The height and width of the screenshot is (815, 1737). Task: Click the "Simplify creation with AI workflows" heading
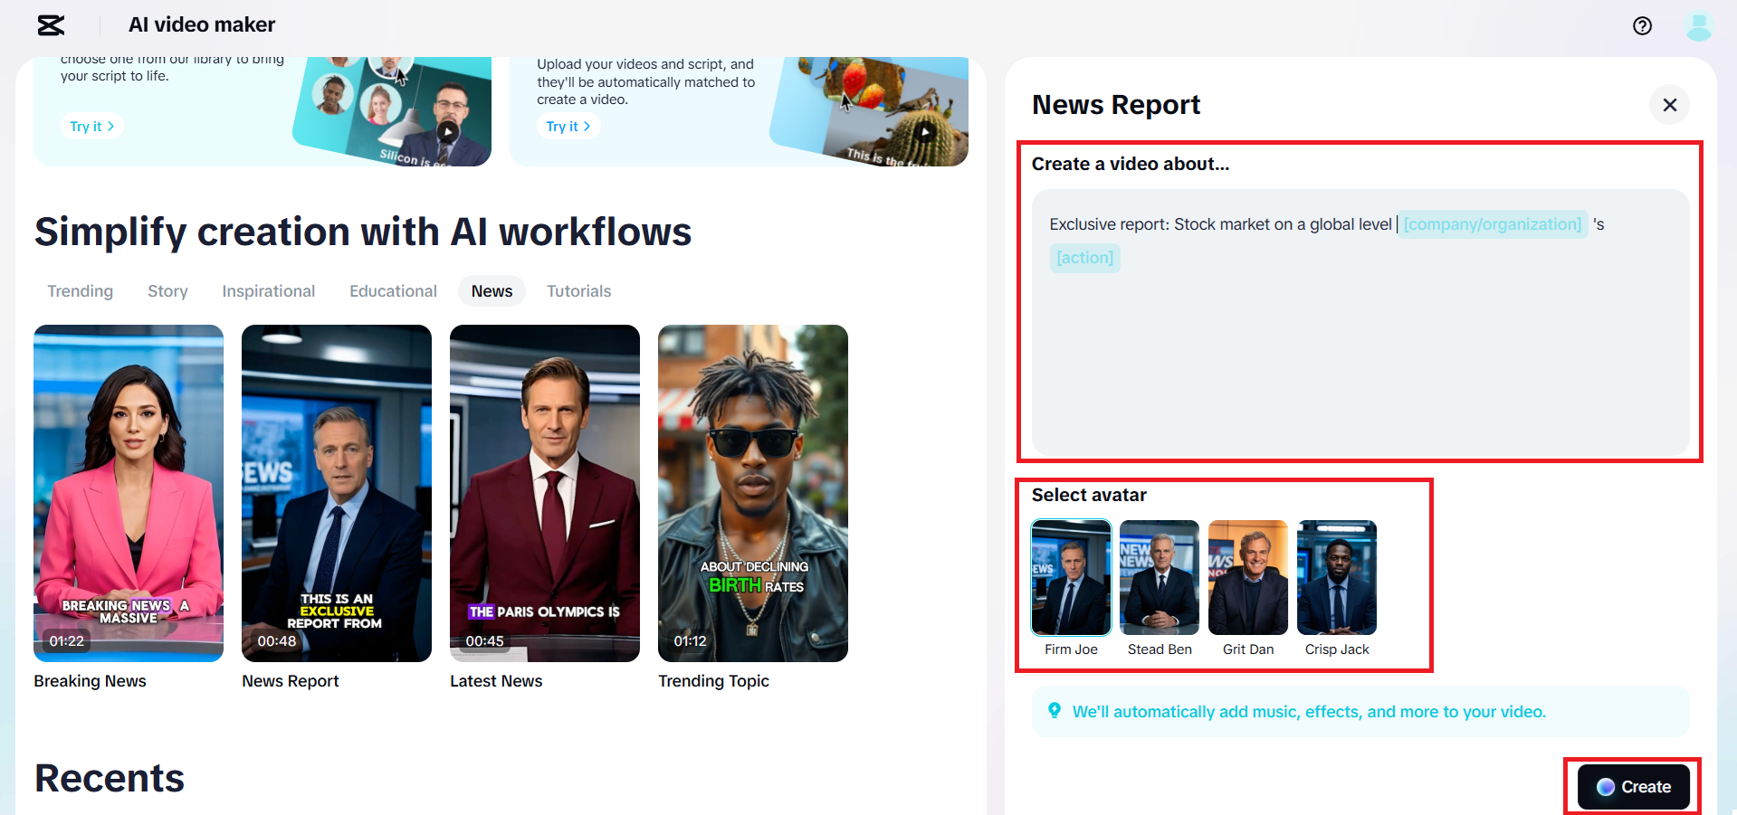click(x=363, y=232)
